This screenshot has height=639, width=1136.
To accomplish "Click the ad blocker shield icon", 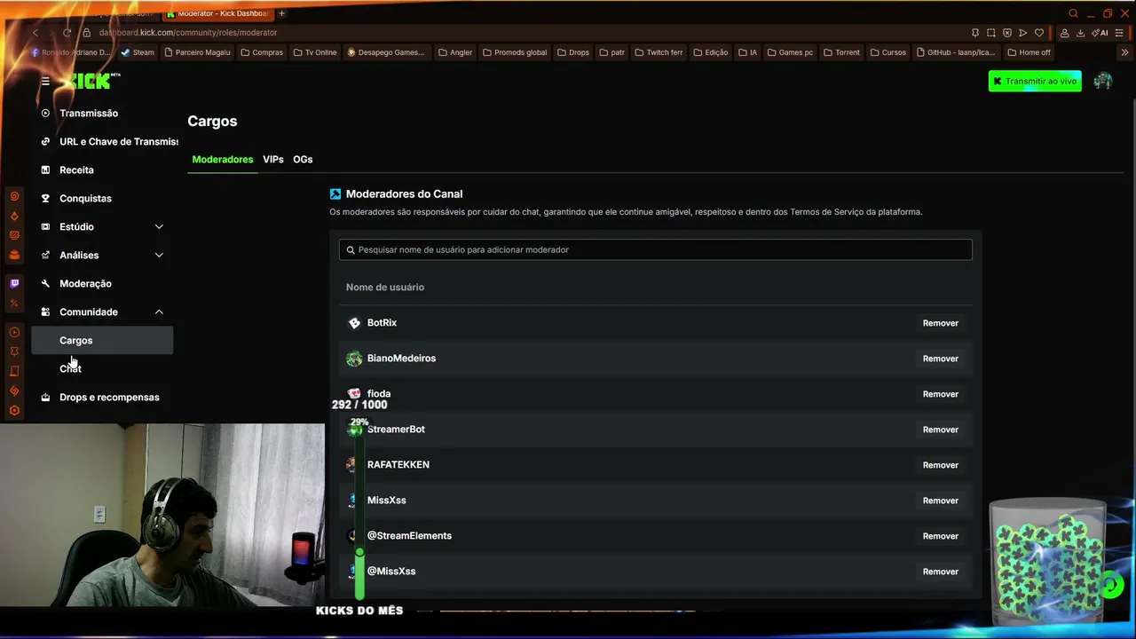I will point(1007,33).
